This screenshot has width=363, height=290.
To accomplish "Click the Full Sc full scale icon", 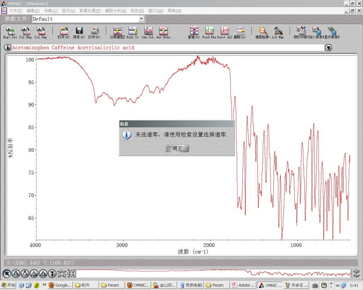I will pyautogui.click(x=133, y=32).
